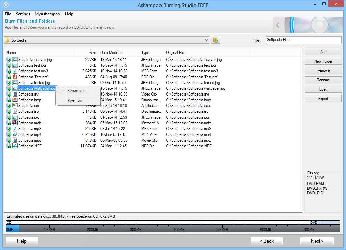Select the Softpedia.mpg file name
The image size is (346, 250).
(x=30, y=140)
